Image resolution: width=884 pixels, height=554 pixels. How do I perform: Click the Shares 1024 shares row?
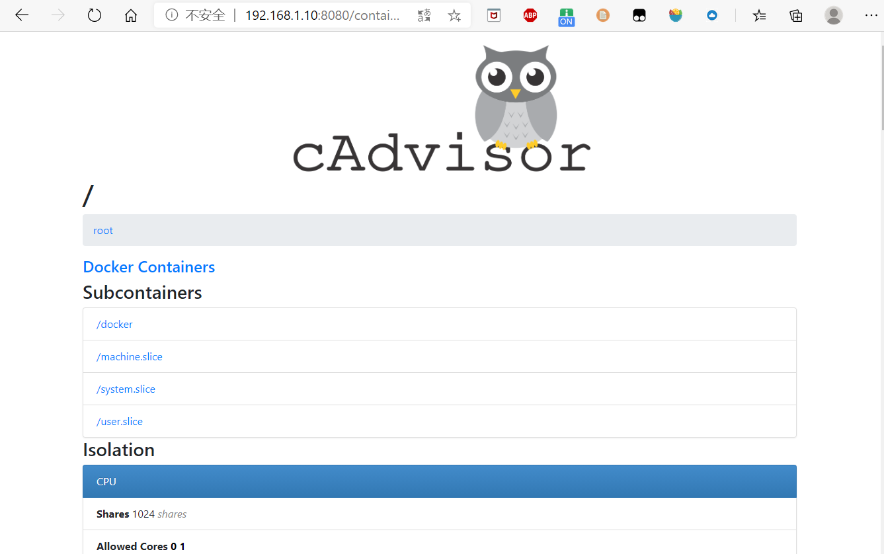coord(440,514)
